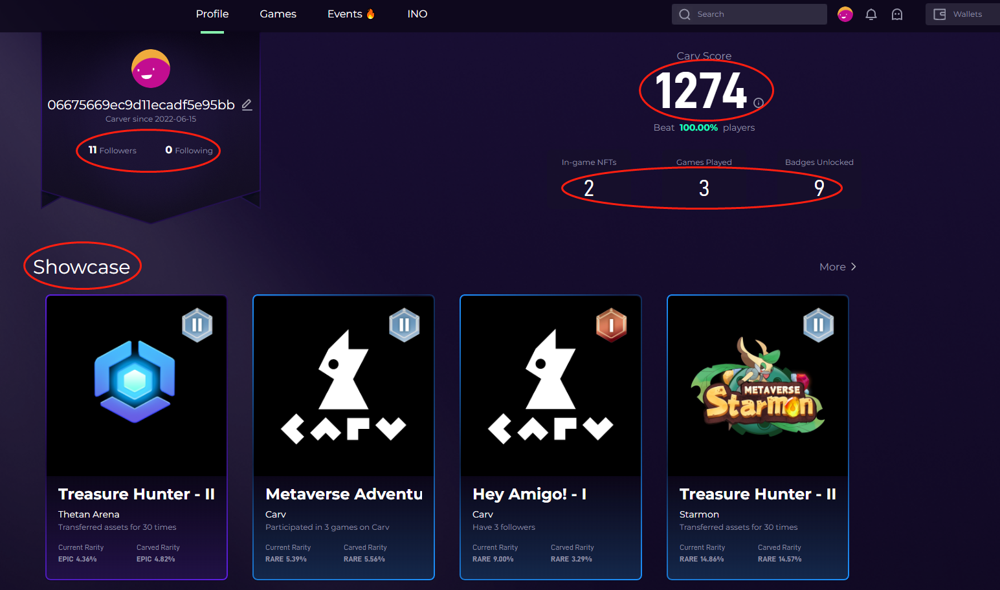1000x590 pixels.
Task: Click the pencil edit icon beside username
Action: (x=247, y=105)
